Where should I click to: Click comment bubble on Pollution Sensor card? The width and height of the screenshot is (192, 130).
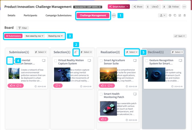19,86
